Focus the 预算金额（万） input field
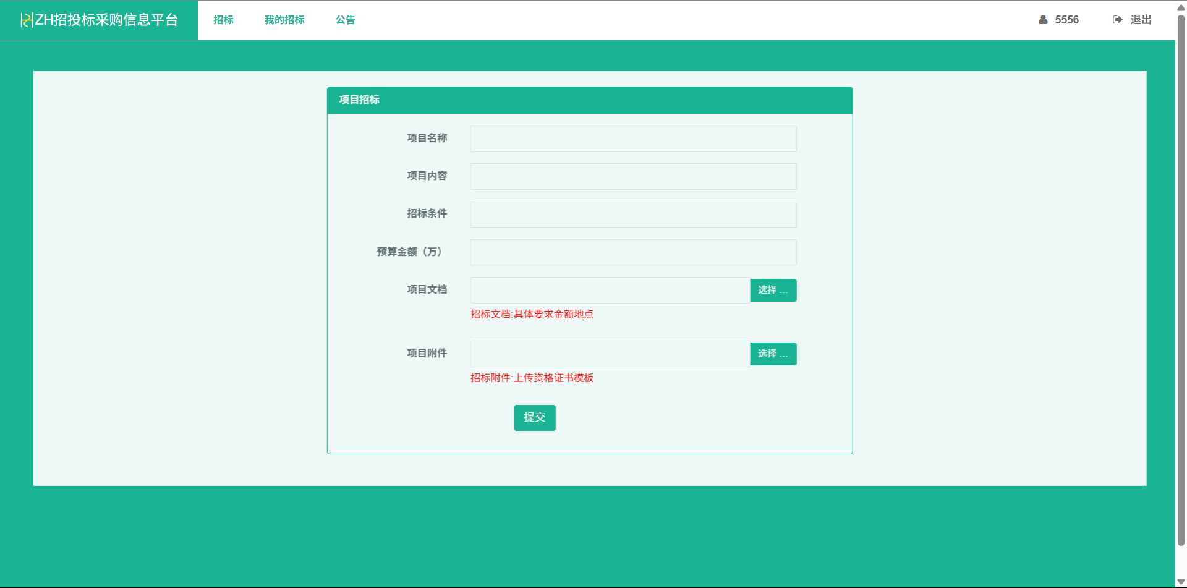This screenshot has width=1187, height=588. 633,252
